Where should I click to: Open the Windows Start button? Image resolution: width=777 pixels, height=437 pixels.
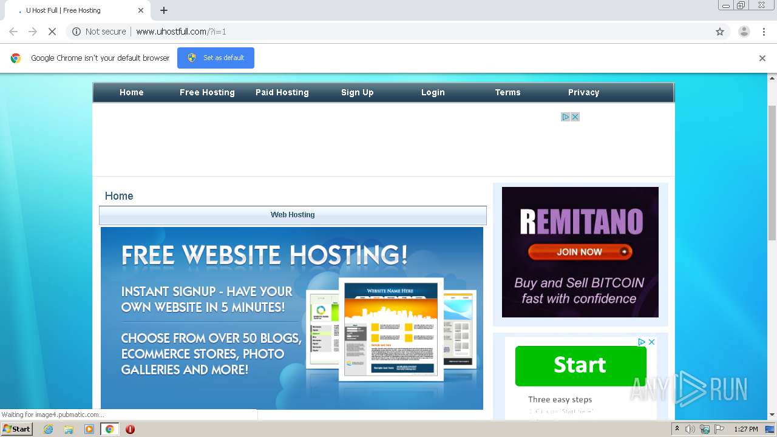coord(16,429)
